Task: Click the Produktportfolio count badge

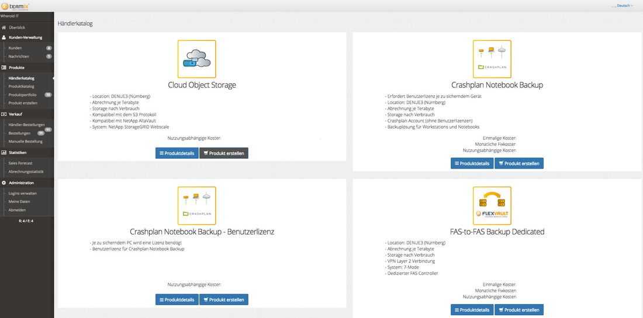Action: click(x=48, y=95)
